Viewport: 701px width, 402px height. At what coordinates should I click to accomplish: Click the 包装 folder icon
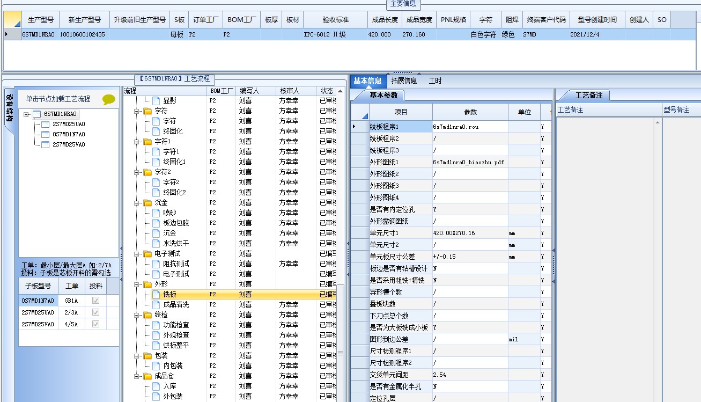tap(147, 355)
